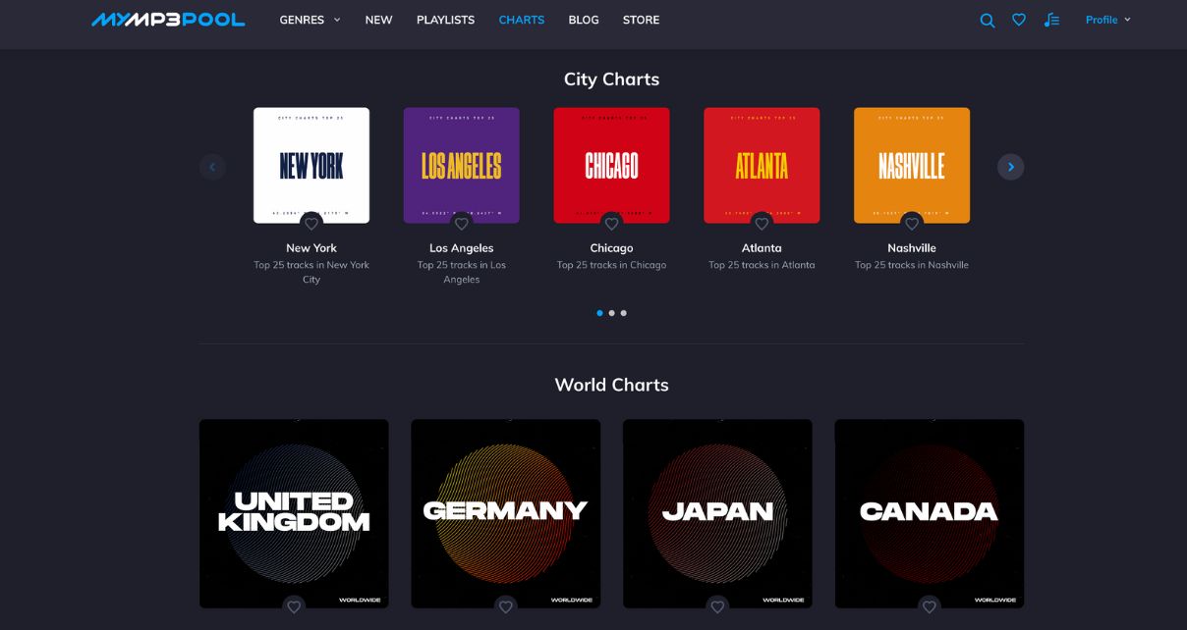The height and width of the screenshot is (630, 1187).
Task: Open the music queue icon near Profile
Action: click(1050, 19)
